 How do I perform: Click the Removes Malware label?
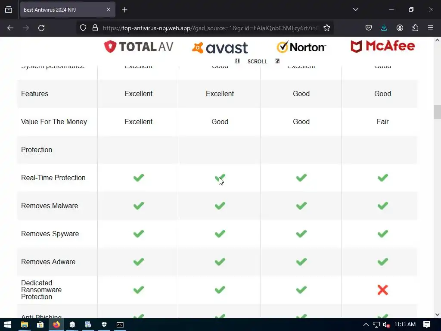pyautogui.click(x=50, y=206)
